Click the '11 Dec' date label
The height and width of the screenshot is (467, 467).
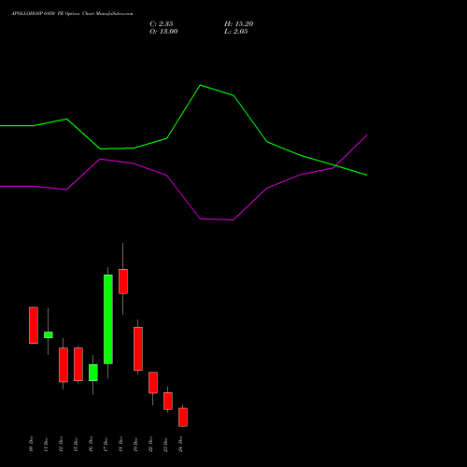click(x=46, y=444)
